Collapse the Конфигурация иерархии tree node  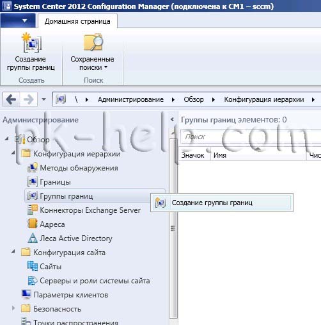[x=13, y=153]
